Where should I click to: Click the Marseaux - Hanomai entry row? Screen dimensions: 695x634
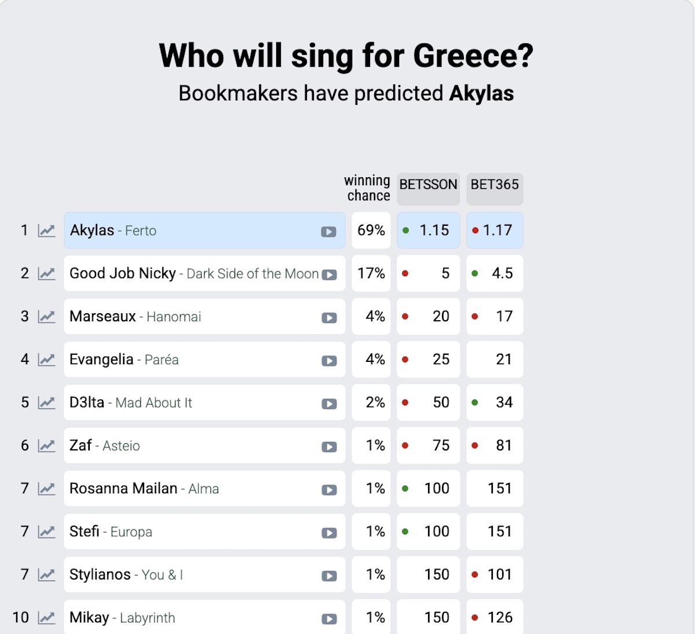click(x=191, y=317)
